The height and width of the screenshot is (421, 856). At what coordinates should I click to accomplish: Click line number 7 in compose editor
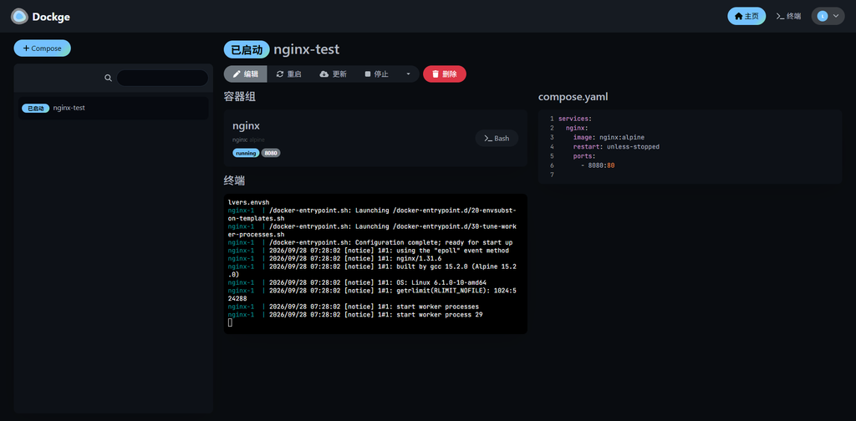tap(552, 175)
